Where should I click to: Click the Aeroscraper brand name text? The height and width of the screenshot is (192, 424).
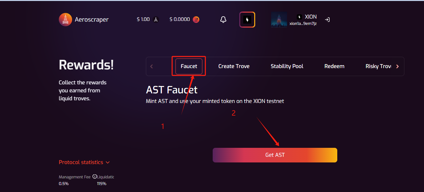pyautogui.click(x=92, y=20)
